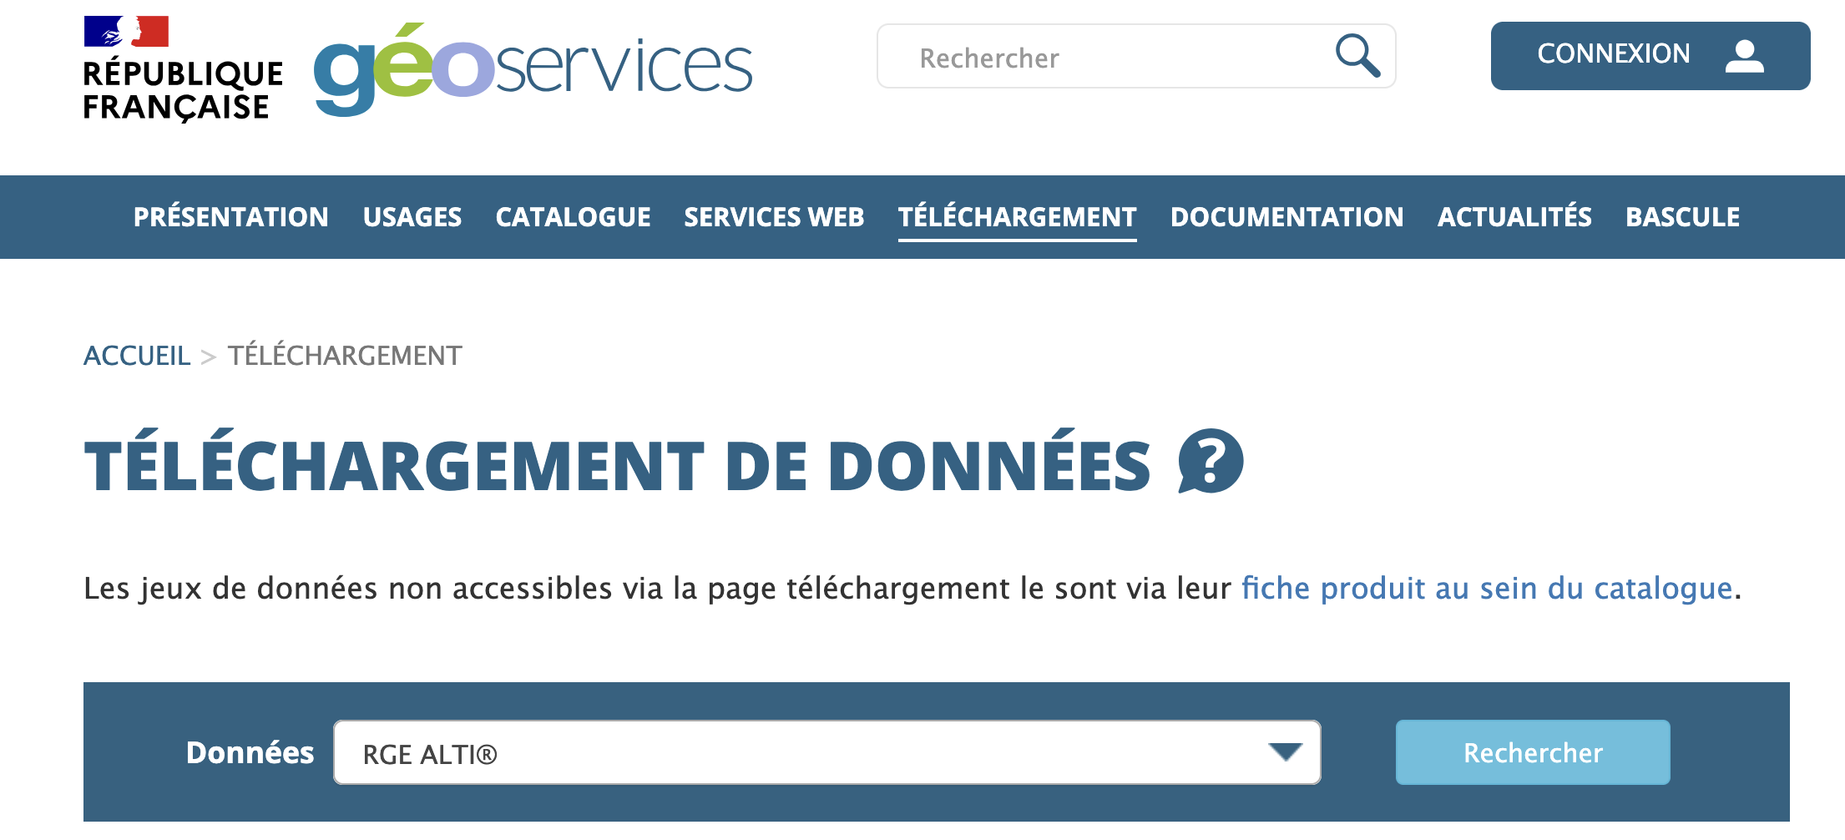Click the dropdown arrow of Données selector
Viewport: 1845px width, 840px height.
pyautogui.click(x=1285, y=752)
